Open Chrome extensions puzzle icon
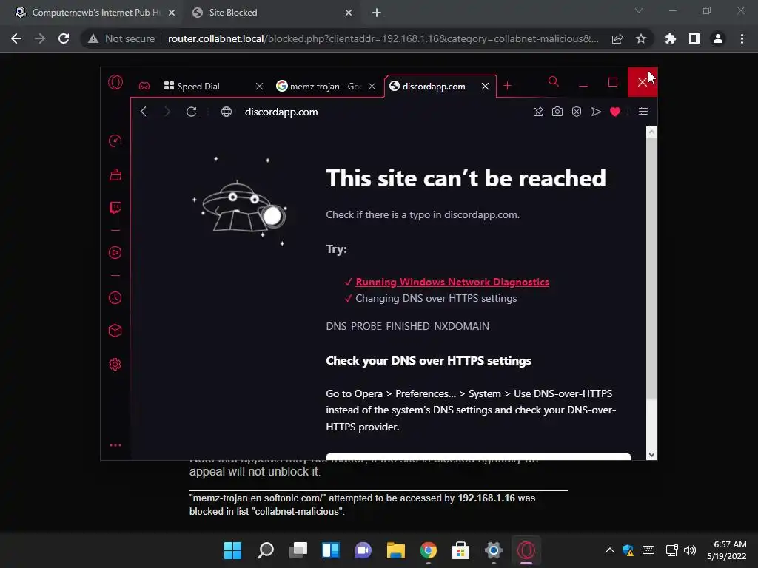This screenshot has height=568, width=758. point(671,38)
